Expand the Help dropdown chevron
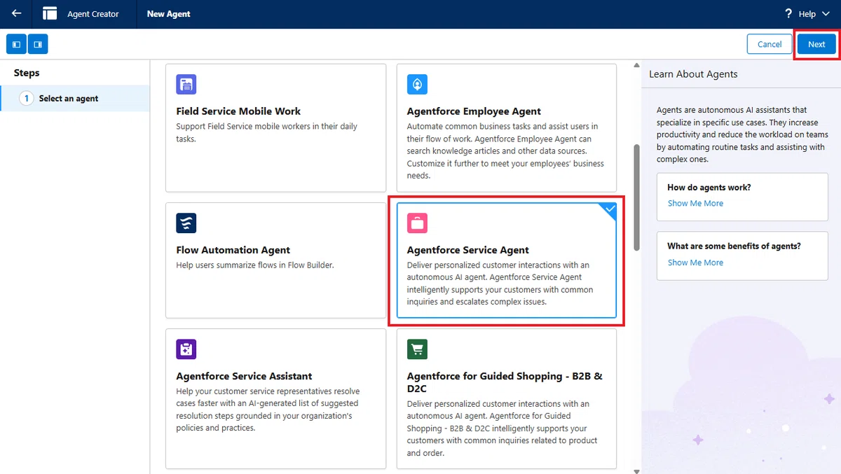The height and width of the screenshot is (474, 841). click(x=825, y=14)
